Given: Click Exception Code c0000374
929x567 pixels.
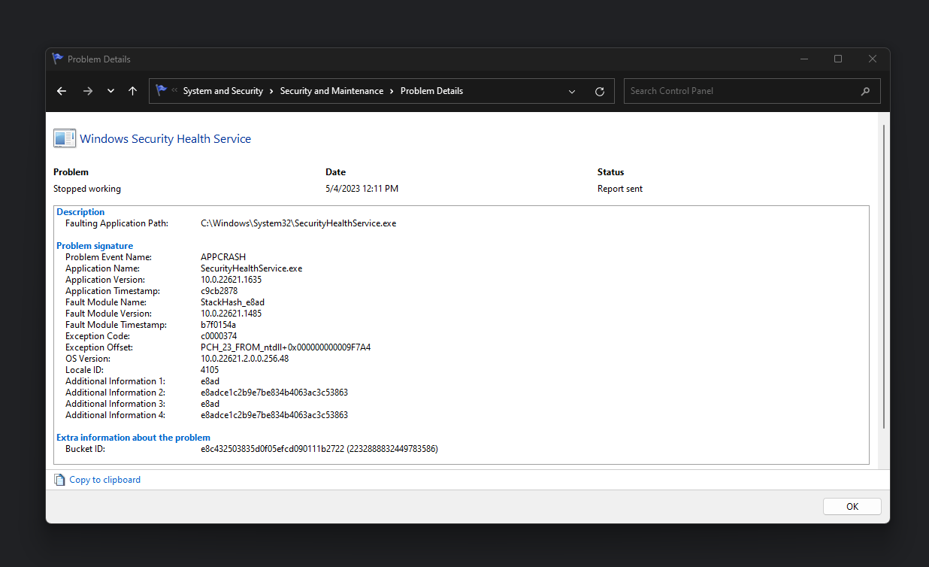Looking at the screenshot, I should (x=219, y=336).
